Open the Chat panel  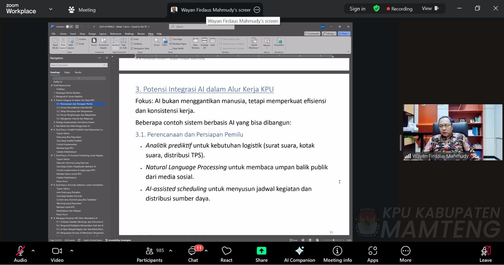pyautogui.click(x=192, y=251)
